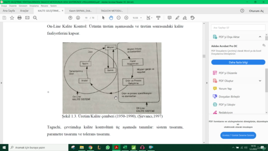Open the Pencere menu

(x=44, y=6)
